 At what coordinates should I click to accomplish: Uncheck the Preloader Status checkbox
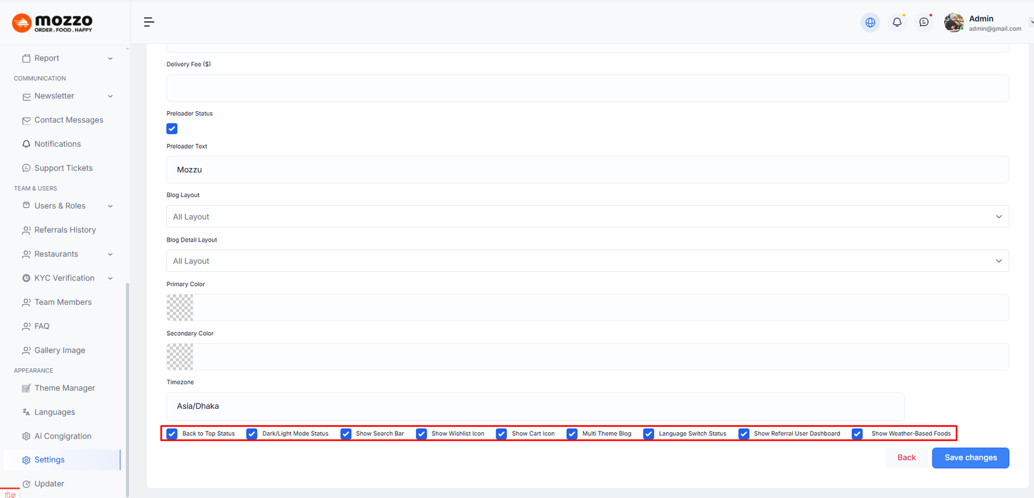click(x=172, y=129)
